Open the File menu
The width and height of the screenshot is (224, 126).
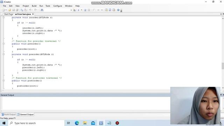tap(5, 6)
